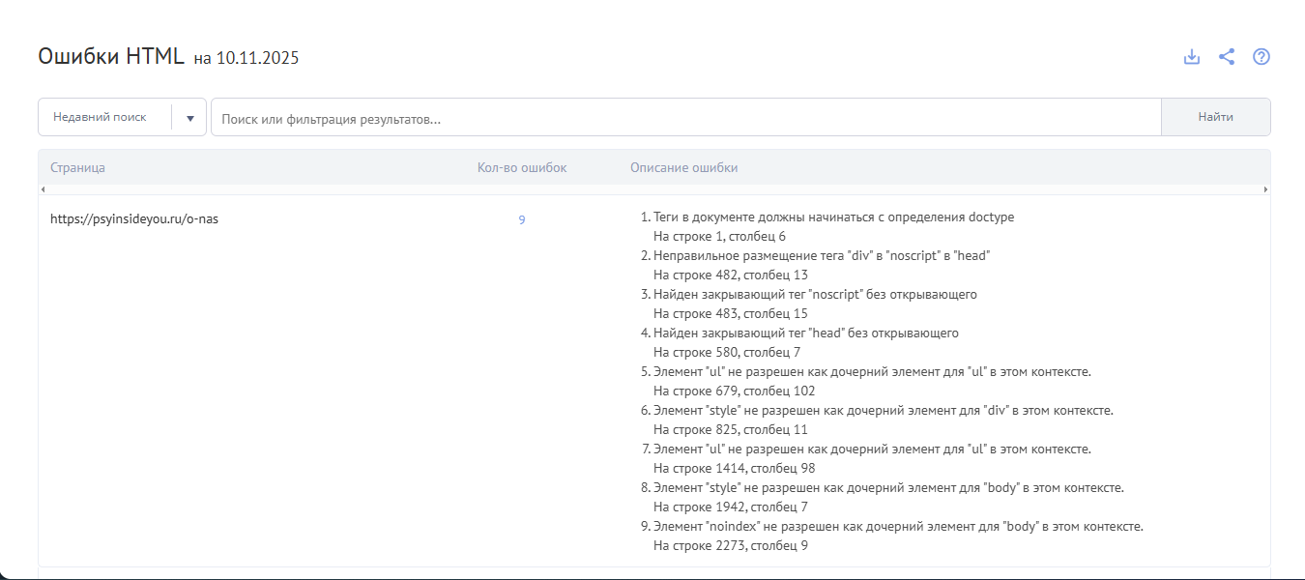
Task: Select 'На строке 482, столбец 13'
Action: [x=731, y=275]
